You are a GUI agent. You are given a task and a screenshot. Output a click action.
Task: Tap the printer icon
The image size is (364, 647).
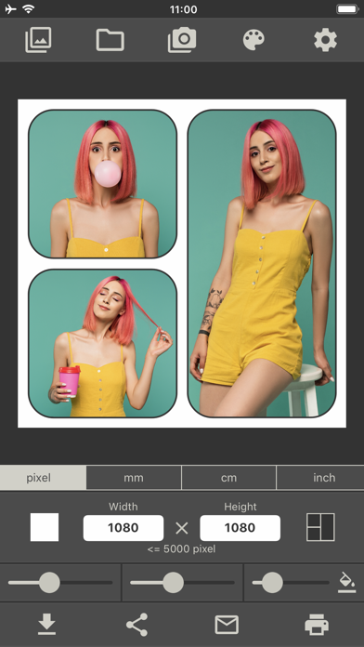317,625
